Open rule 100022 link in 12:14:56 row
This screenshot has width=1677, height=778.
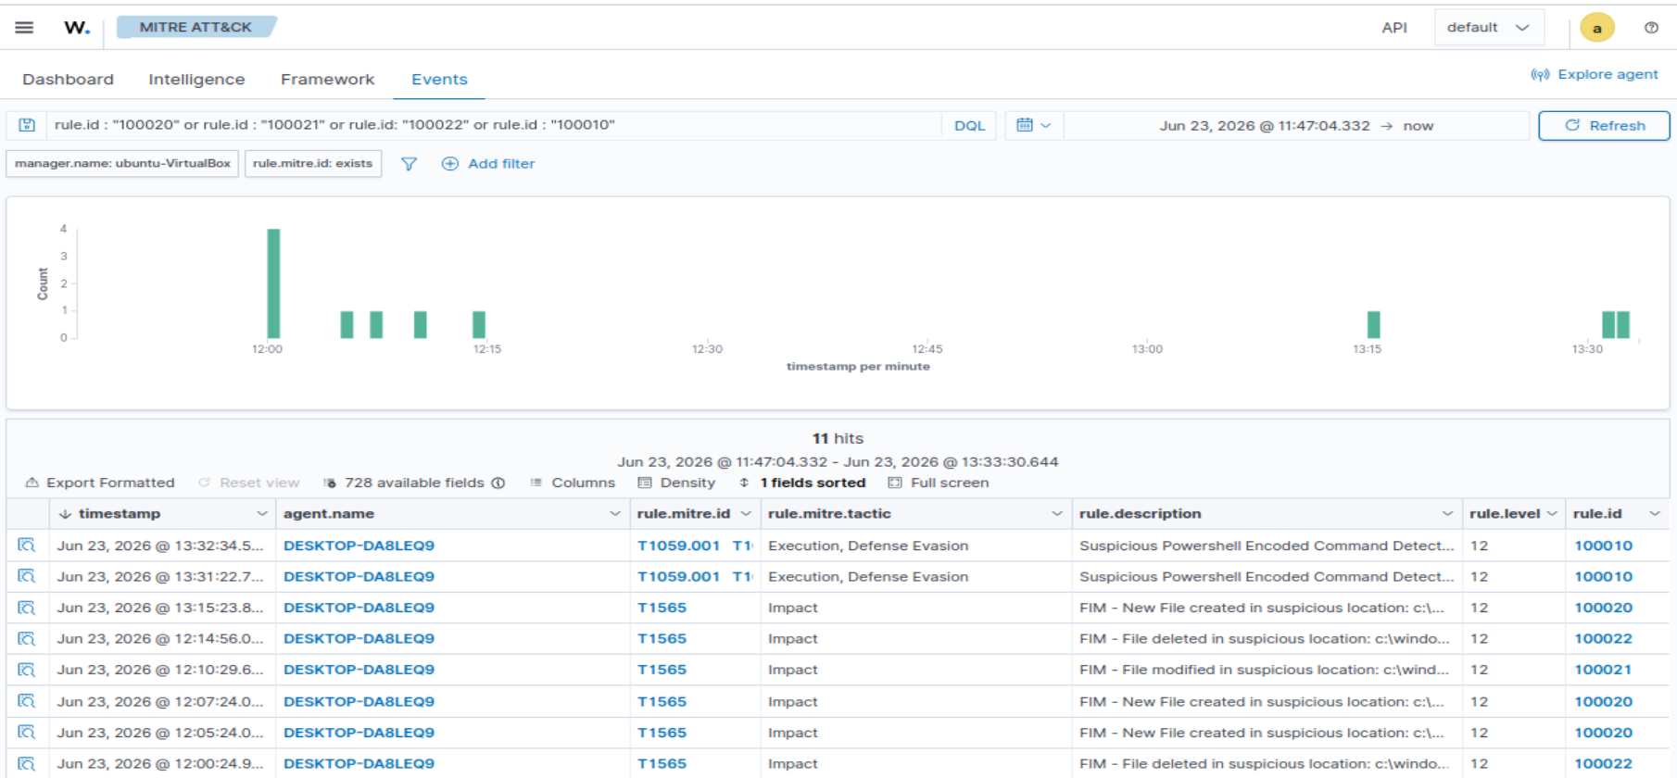tap(1603, 638)
